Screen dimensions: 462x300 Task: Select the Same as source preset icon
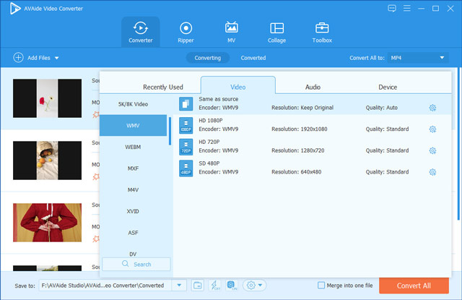pyautogui.click(x=186, y=104)
